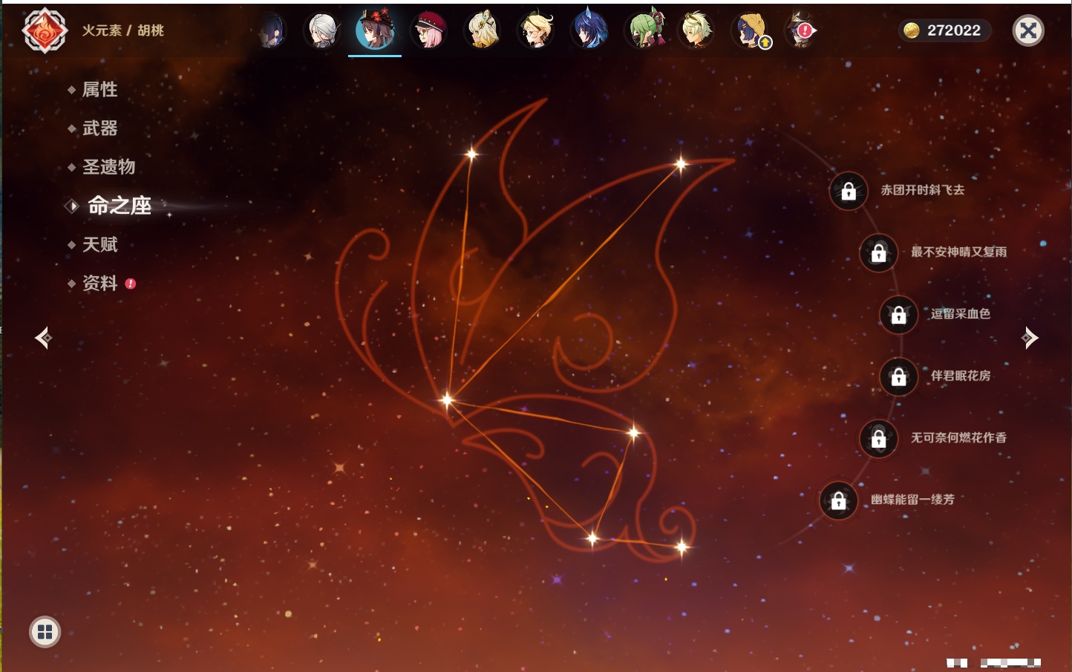Click the 最不安神晴又复雨 label text
This screenshot has height=672, width=1072.
pos(959,252)
